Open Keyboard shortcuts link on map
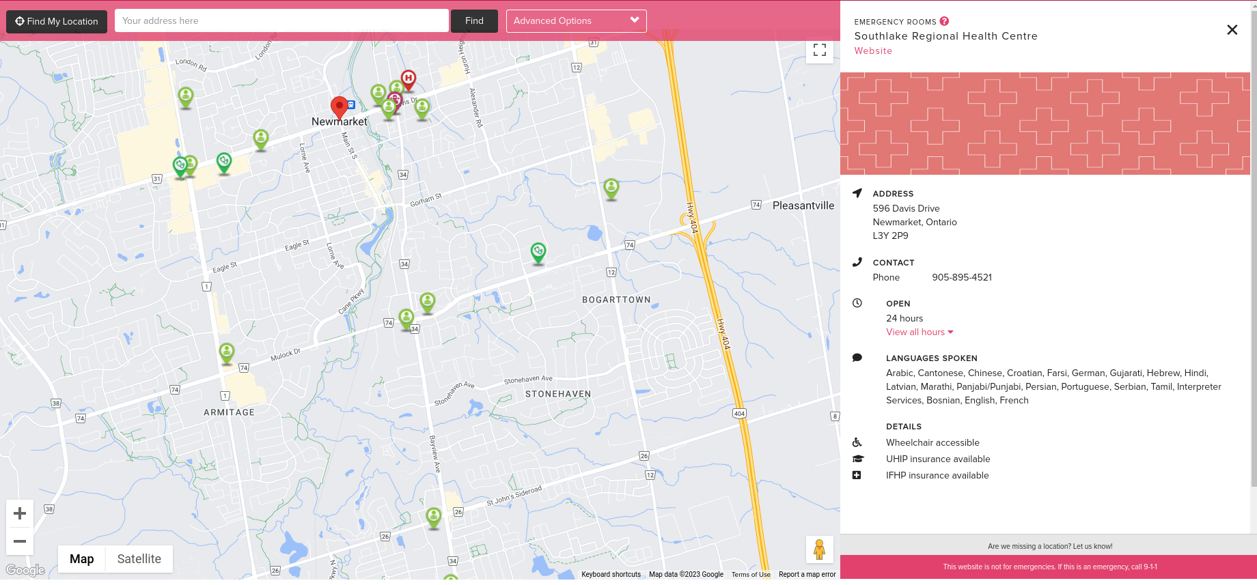Image resolution: width=1257 pixels, height=585 pixels. [611, 575]
